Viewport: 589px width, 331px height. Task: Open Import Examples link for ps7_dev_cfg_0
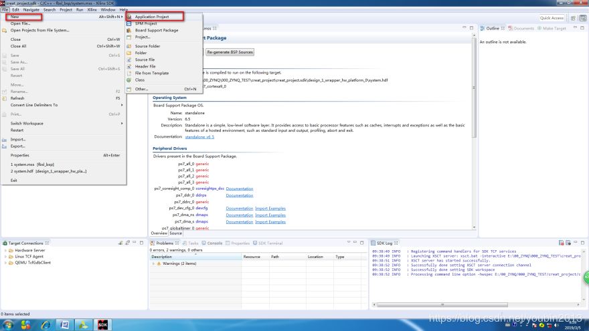[x=270, y=208]
